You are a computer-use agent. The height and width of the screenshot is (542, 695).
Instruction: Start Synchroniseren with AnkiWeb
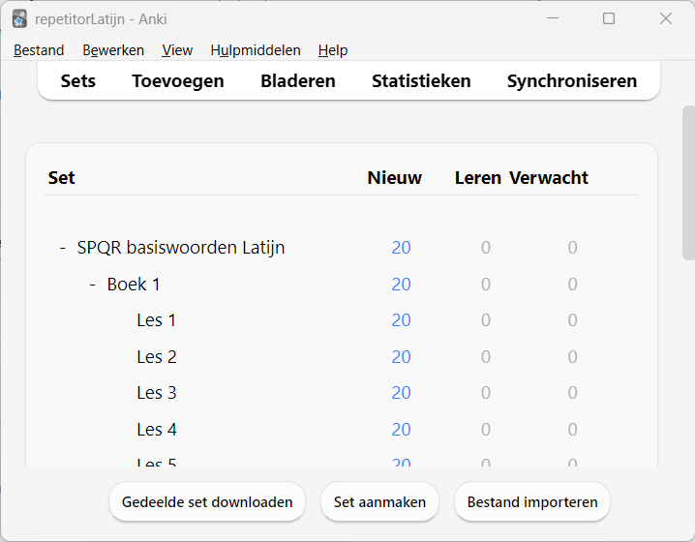click(572, 80)
